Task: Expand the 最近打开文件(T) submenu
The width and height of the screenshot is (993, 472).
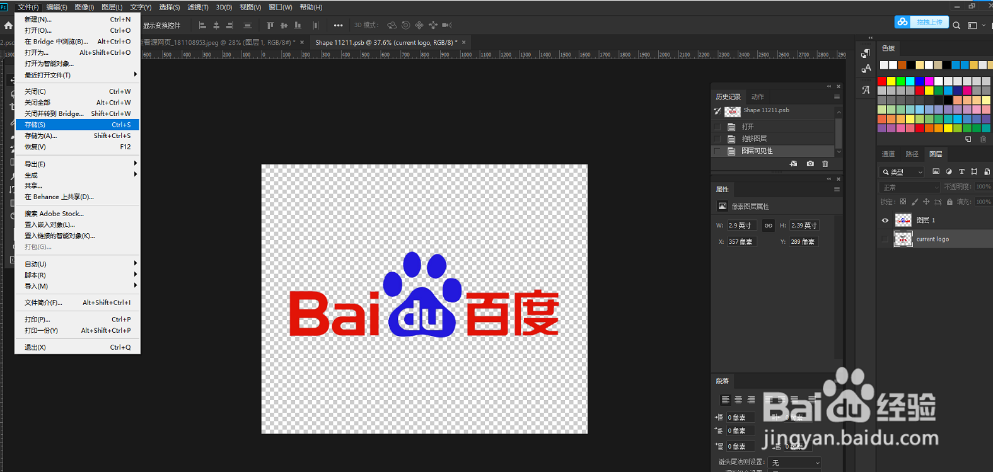Action: (x=77, y=75)
